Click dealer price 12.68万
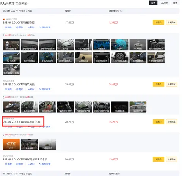 (113, 22)
